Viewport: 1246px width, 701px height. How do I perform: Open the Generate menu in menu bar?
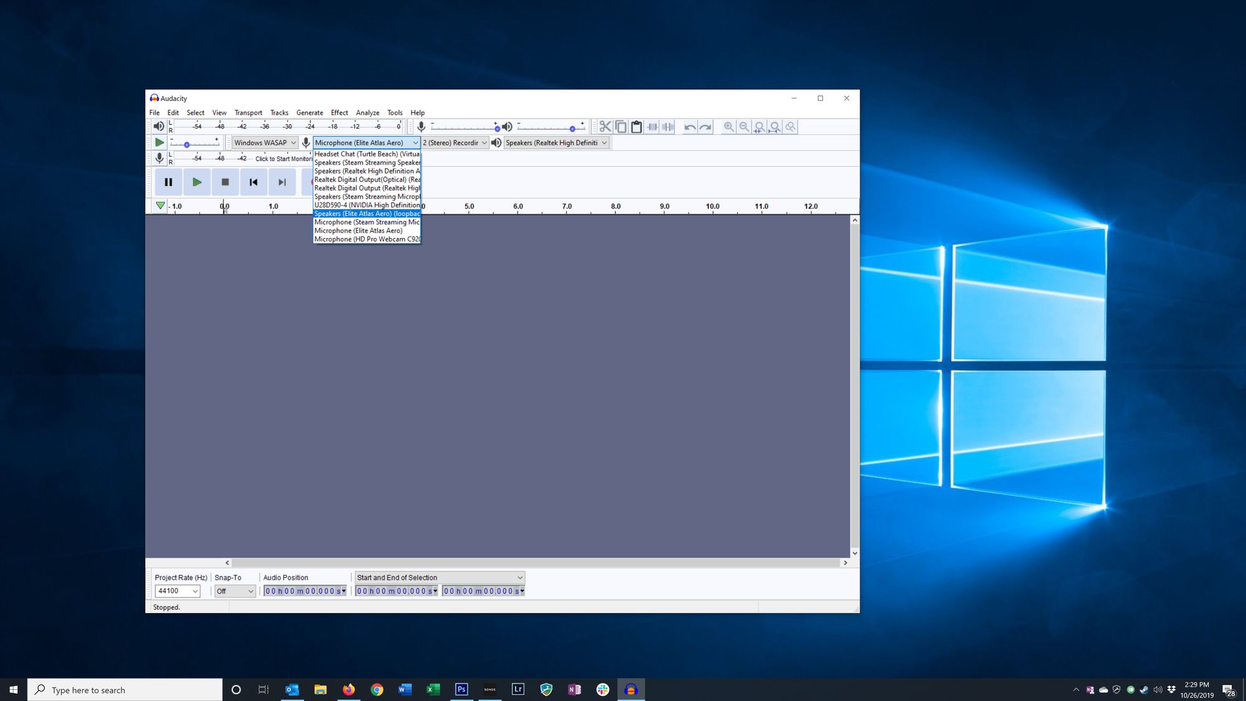[310, 112]
